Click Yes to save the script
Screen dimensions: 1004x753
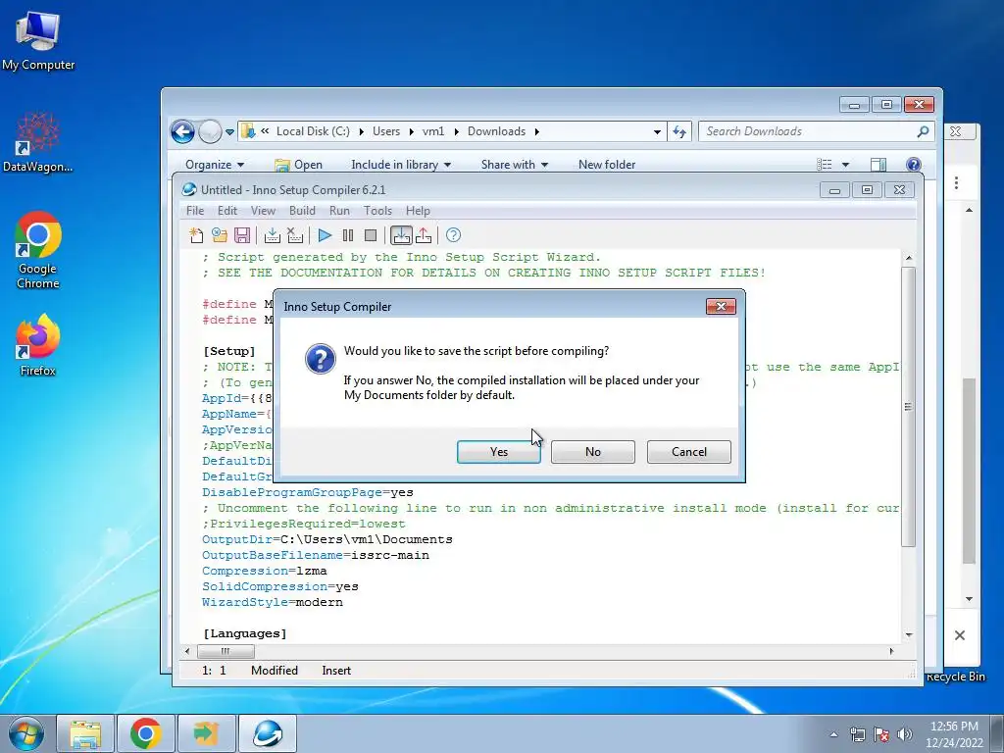(499, 452)
